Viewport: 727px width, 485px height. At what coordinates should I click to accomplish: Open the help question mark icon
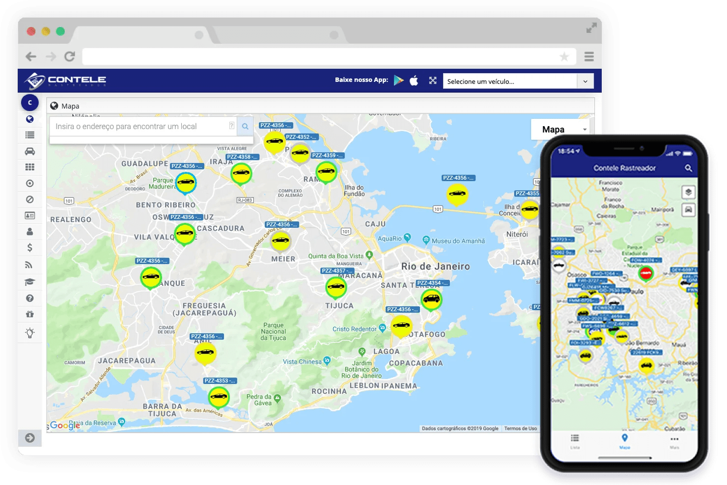click(x=30, y=298)
